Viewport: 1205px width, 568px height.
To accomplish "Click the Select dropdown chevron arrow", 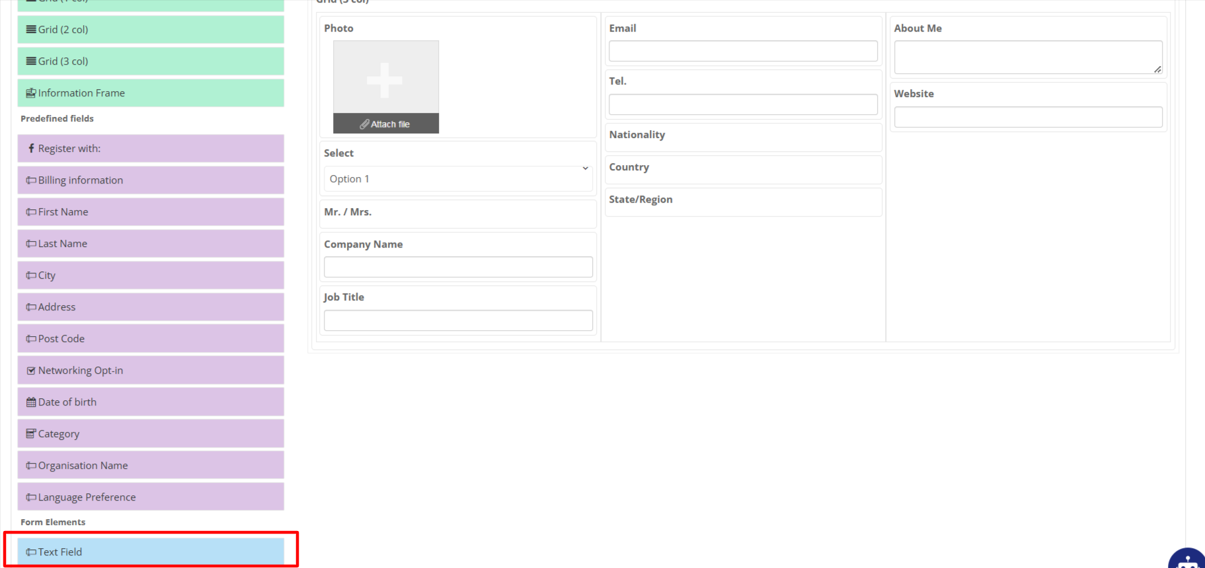I will [x=585, y=169].
